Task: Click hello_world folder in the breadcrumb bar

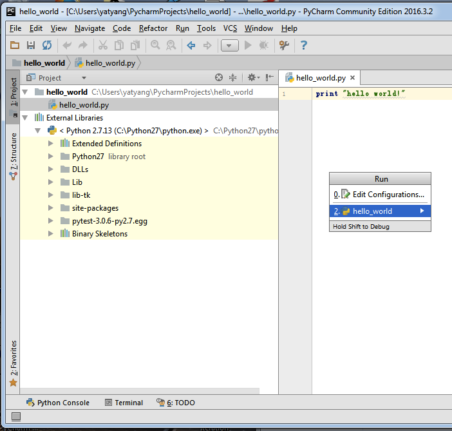Action: 39,63
